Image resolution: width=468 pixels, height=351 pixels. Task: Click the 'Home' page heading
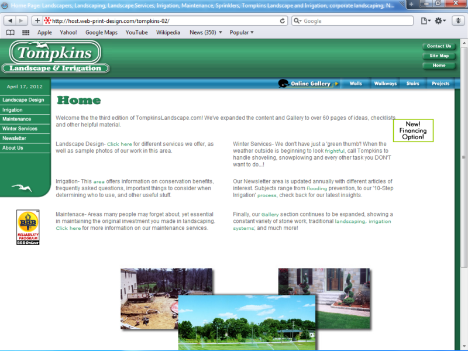click(79, 100)
